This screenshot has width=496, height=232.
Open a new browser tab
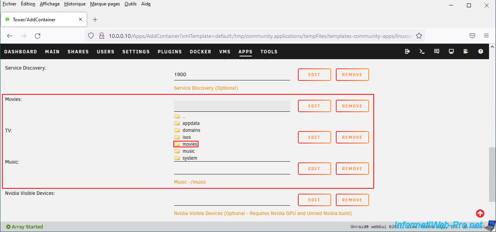tap(95, 20)
